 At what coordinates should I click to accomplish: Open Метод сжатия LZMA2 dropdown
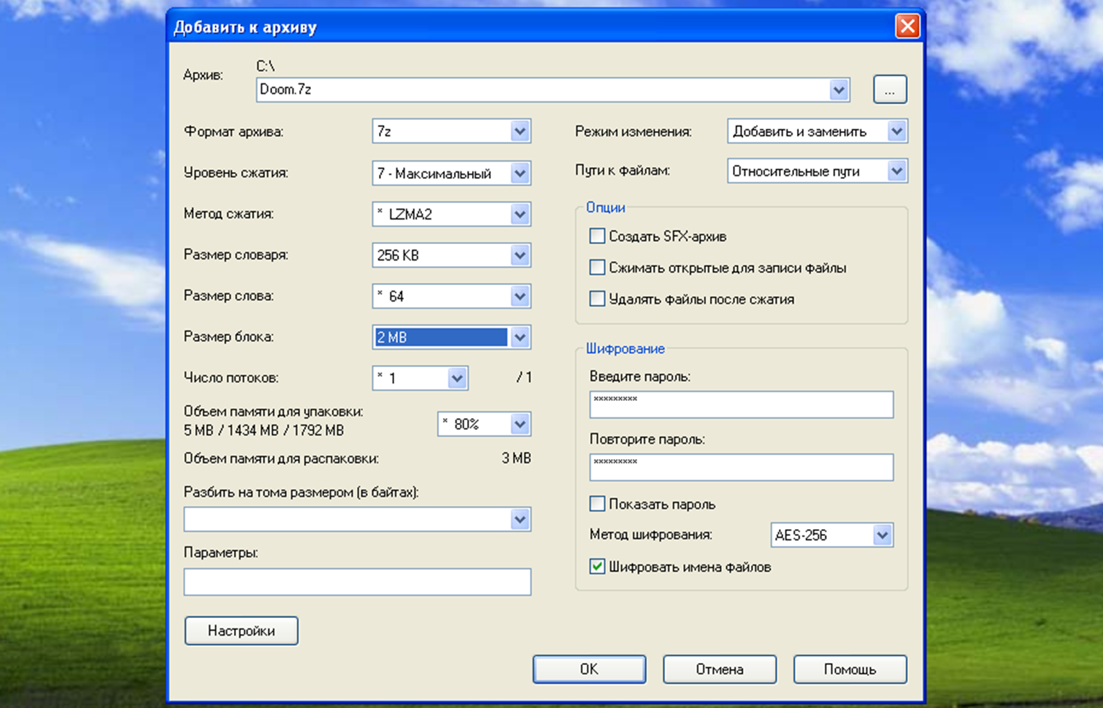point(451,214)
